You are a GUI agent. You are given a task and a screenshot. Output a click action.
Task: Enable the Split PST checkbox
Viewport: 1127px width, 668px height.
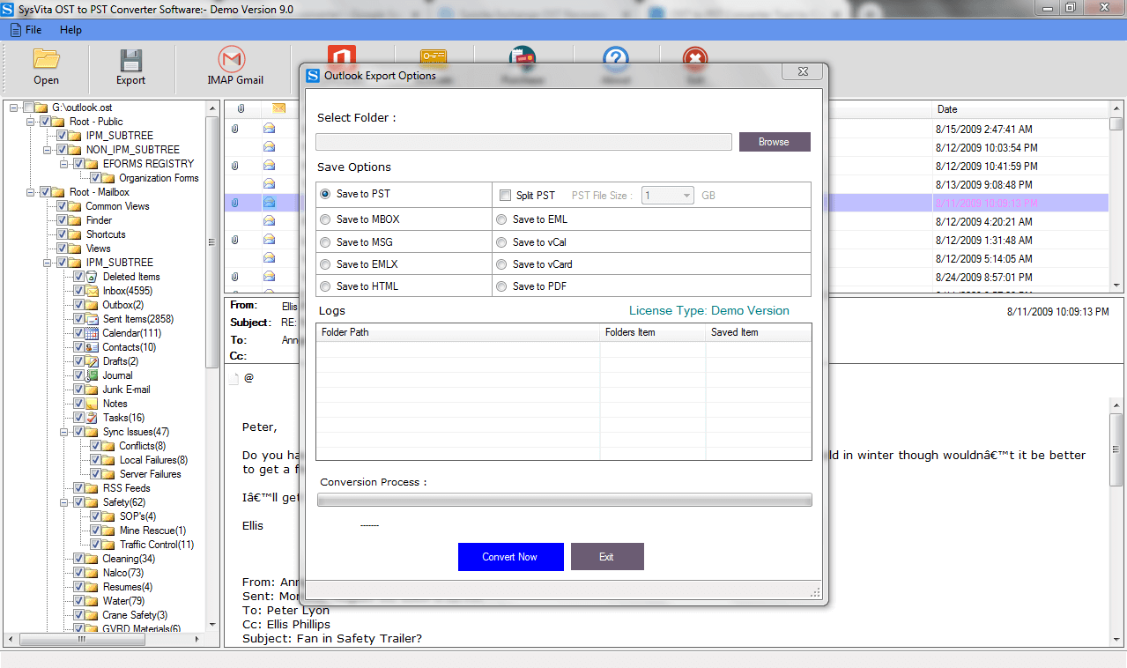point(506,195)
